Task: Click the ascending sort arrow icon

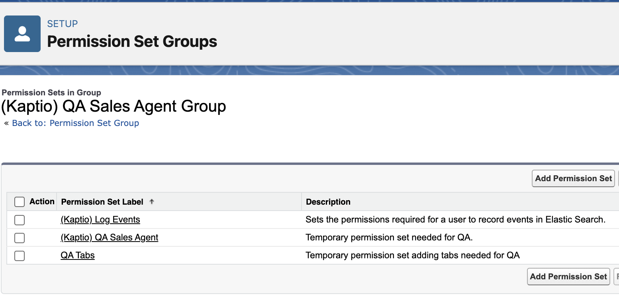Action: pos(152,201)
